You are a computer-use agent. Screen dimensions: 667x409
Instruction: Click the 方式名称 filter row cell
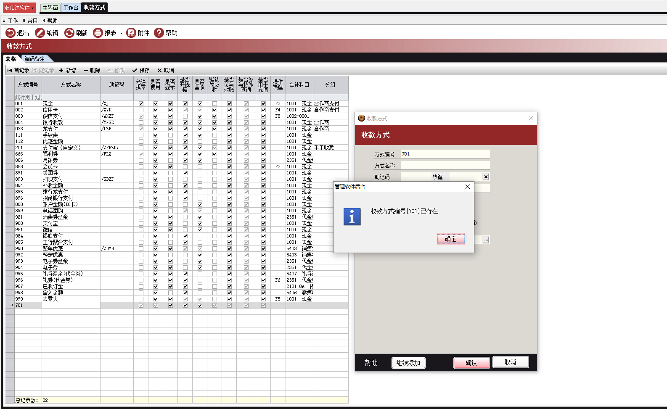[x=71, y=97]
